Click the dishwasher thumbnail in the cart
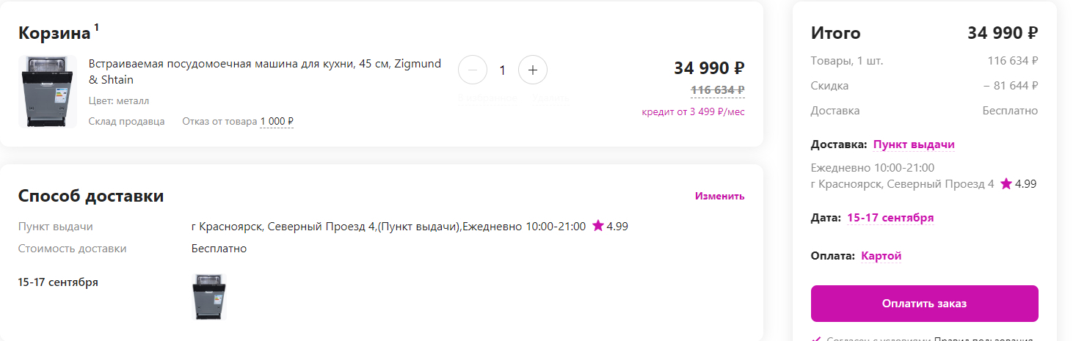 tap(48, 92)
